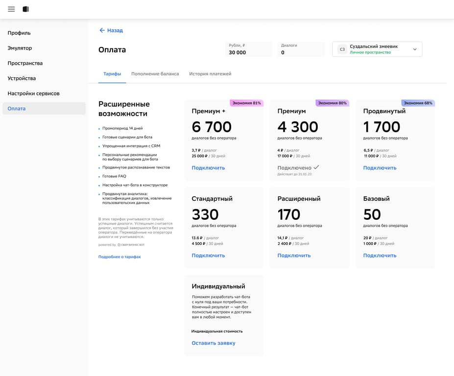Switch to the Пополнение баланса tab
Image resolution: width=454 pixels, height=376 pixels.
coord(155,74)
